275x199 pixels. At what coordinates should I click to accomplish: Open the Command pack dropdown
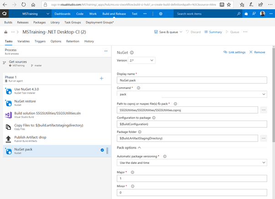[x=192, y=94]
